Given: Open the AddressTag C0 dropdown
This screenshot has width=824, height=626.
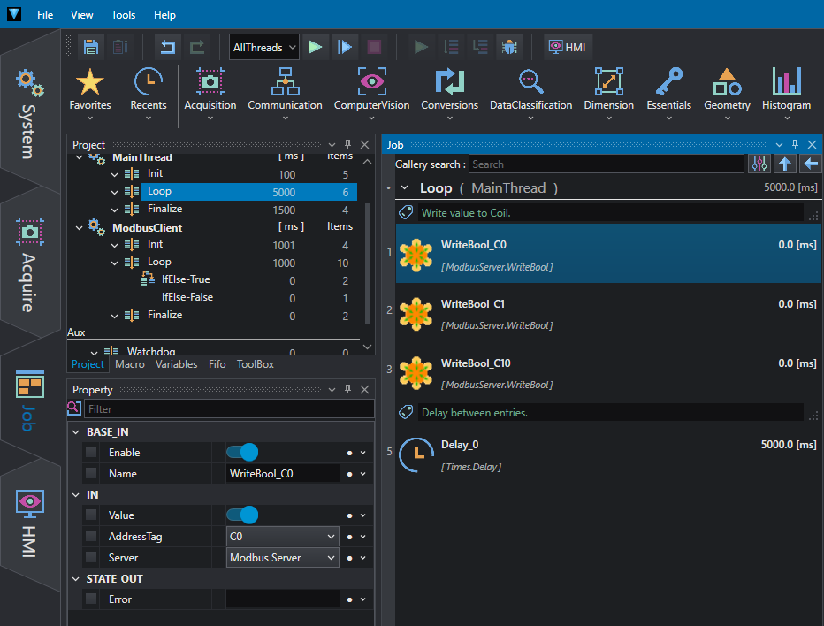Looking at the screenshot, I should [282, 536].
